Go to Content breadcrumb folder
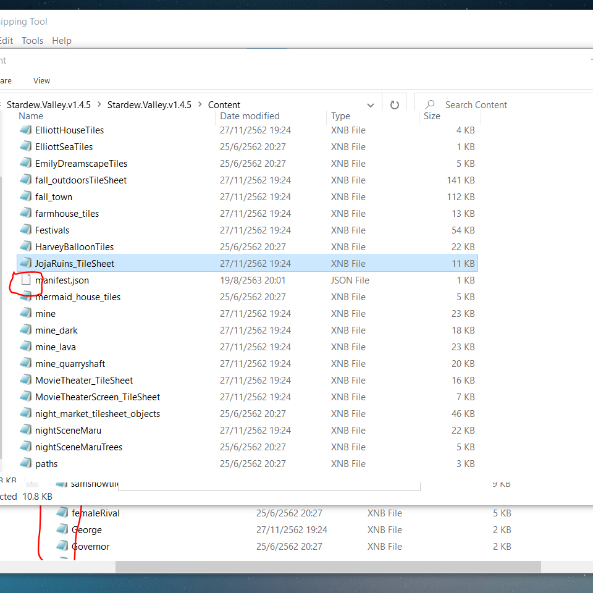This screenshot has width=593, height=593. (x=224, y=105)
